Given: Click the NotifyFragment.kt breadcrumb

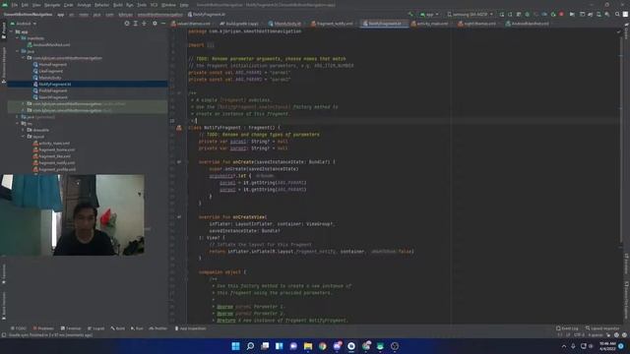Looking at the screenshot, I should [207, 15].
